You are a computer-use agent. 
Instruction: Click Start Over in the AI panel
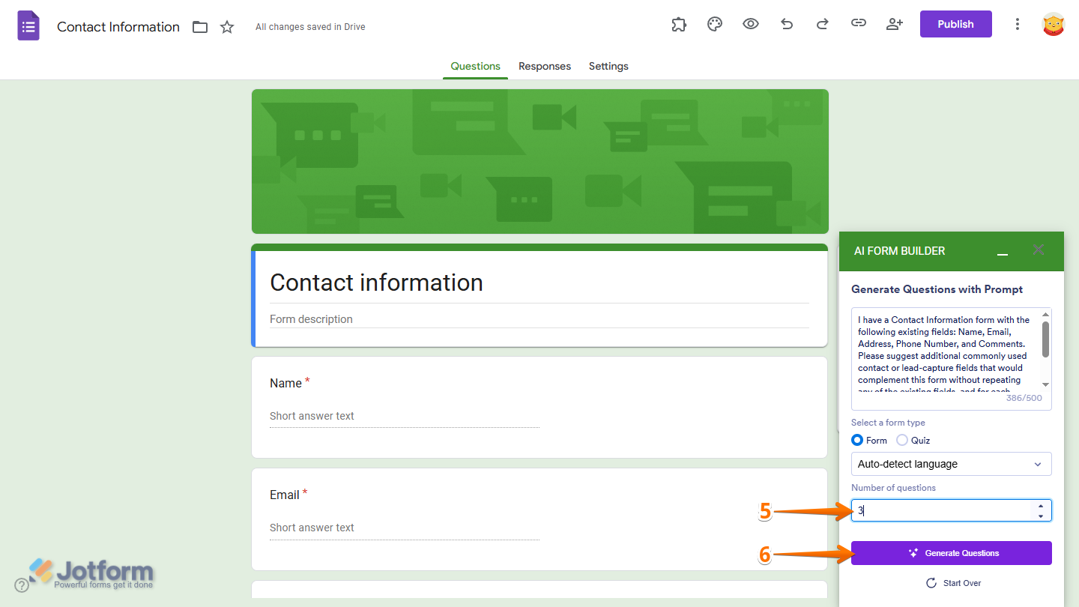click(x=953, y=582)
